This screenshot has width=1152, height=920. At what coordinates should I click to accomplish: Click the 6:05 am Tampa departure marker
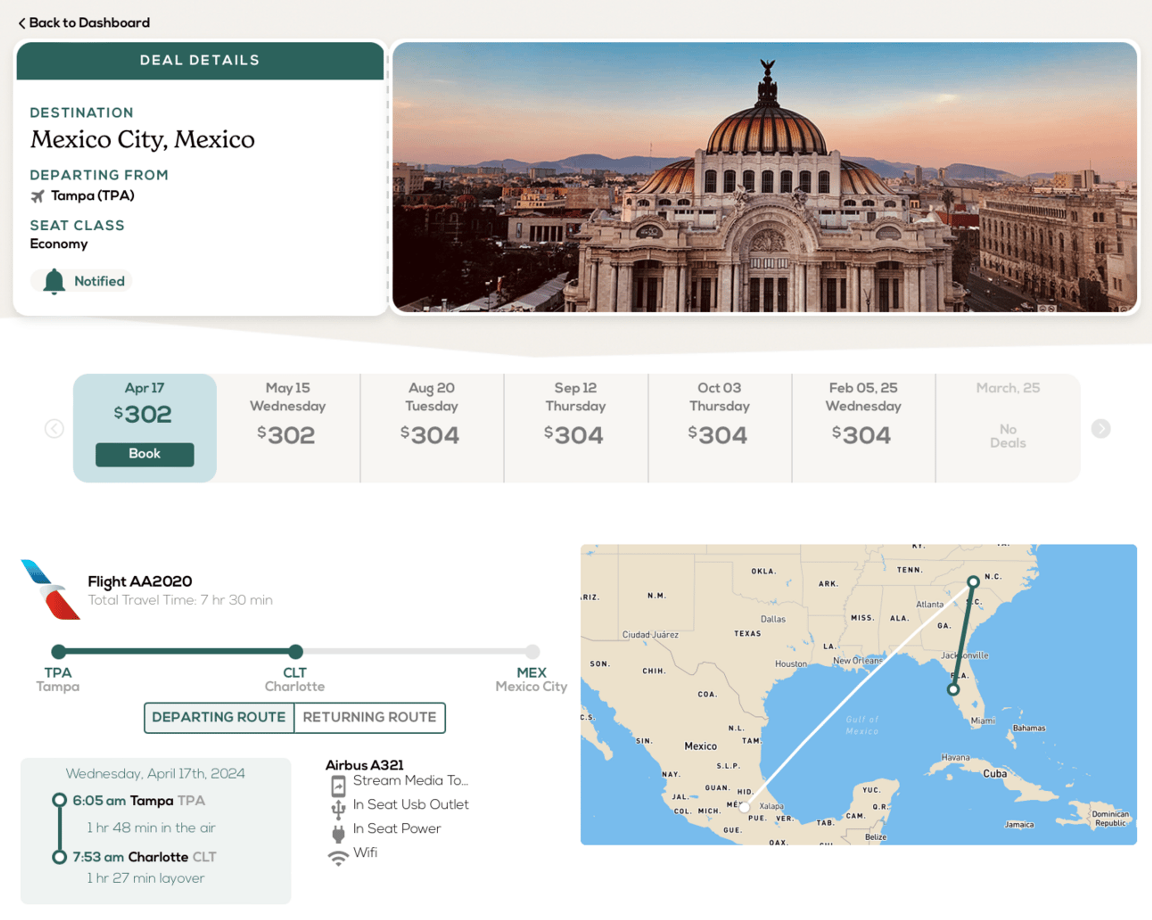point(59,800)
